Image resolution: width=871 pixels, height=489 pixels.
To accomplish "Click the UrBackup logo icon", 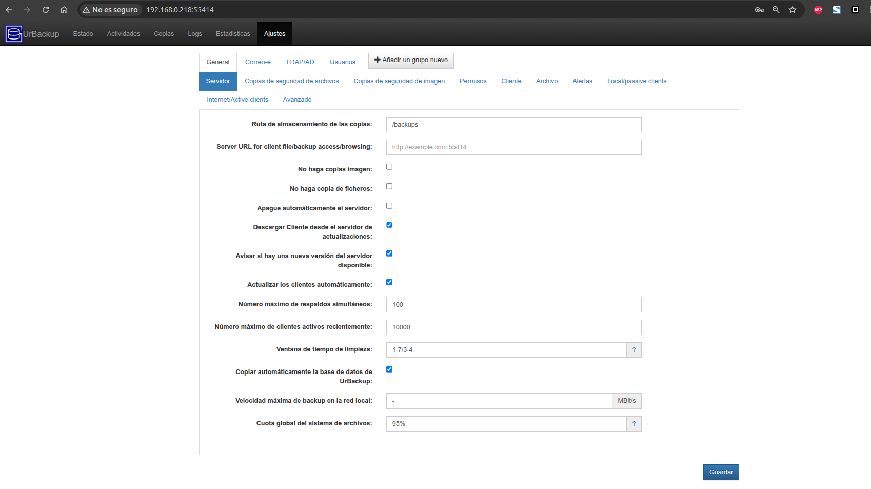I will [x=14, y=34].
